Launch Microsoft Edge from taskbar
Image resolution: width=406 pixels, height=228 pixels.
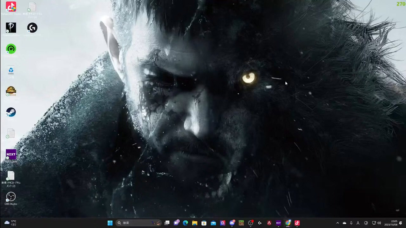pyautogui.click(x=185, y=223)
